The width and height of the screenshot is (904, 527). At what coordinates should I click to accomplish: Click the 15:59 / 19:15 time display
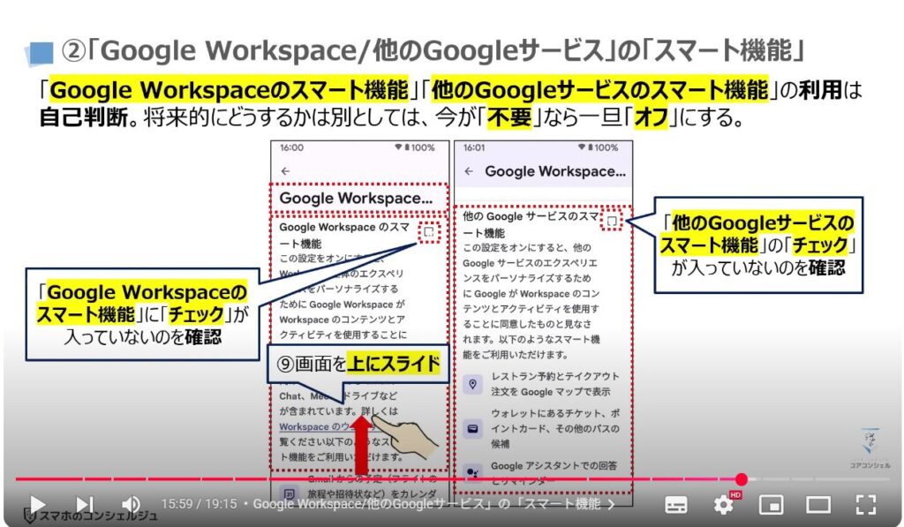199,504
